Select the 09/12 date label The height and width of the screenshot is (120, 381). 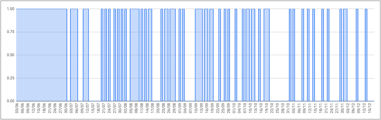[x=359, y=108]
